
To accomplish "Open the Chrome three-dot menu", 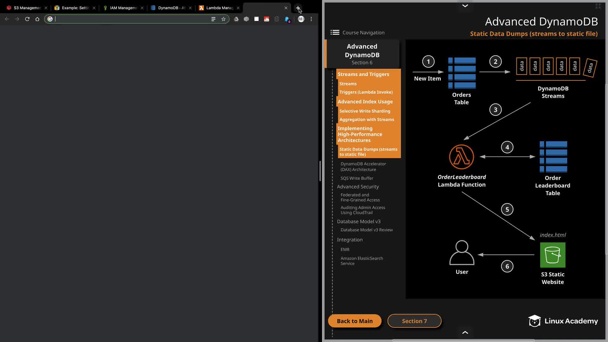I will point(311,19).
